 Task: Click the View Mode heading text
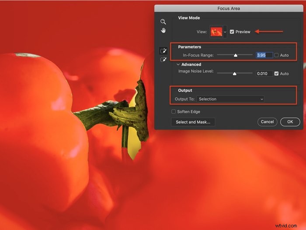click(189, 18)
